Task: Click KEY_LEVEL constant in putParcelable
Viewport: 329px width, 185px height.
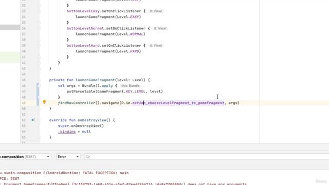Action: [135, 91]
